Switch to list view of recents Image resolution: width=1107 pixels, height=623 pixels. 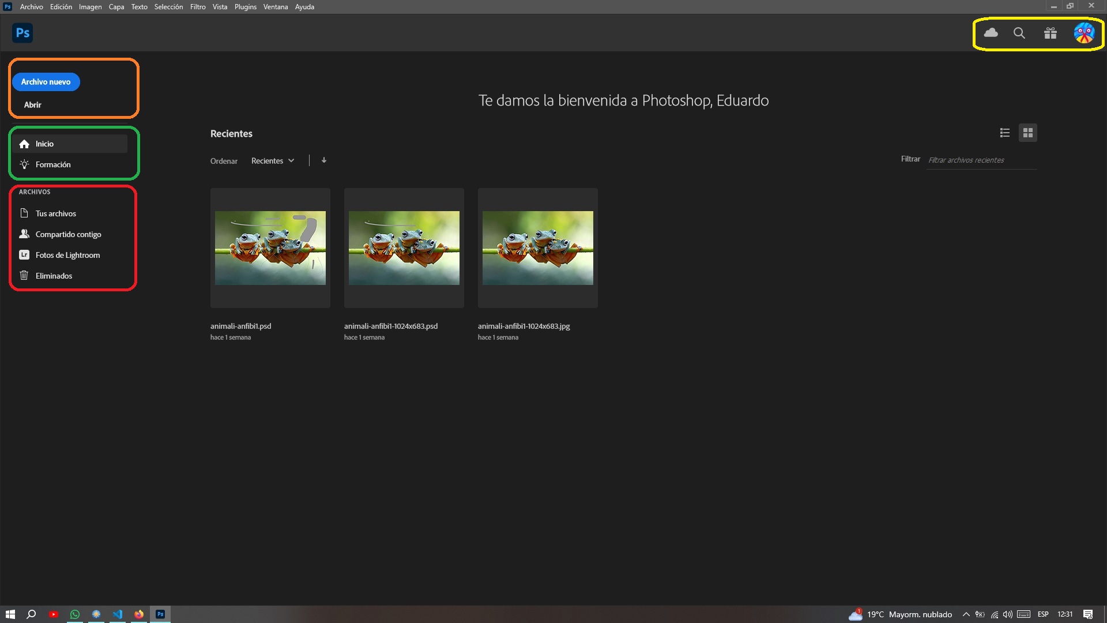click(x=1005, y=133)
